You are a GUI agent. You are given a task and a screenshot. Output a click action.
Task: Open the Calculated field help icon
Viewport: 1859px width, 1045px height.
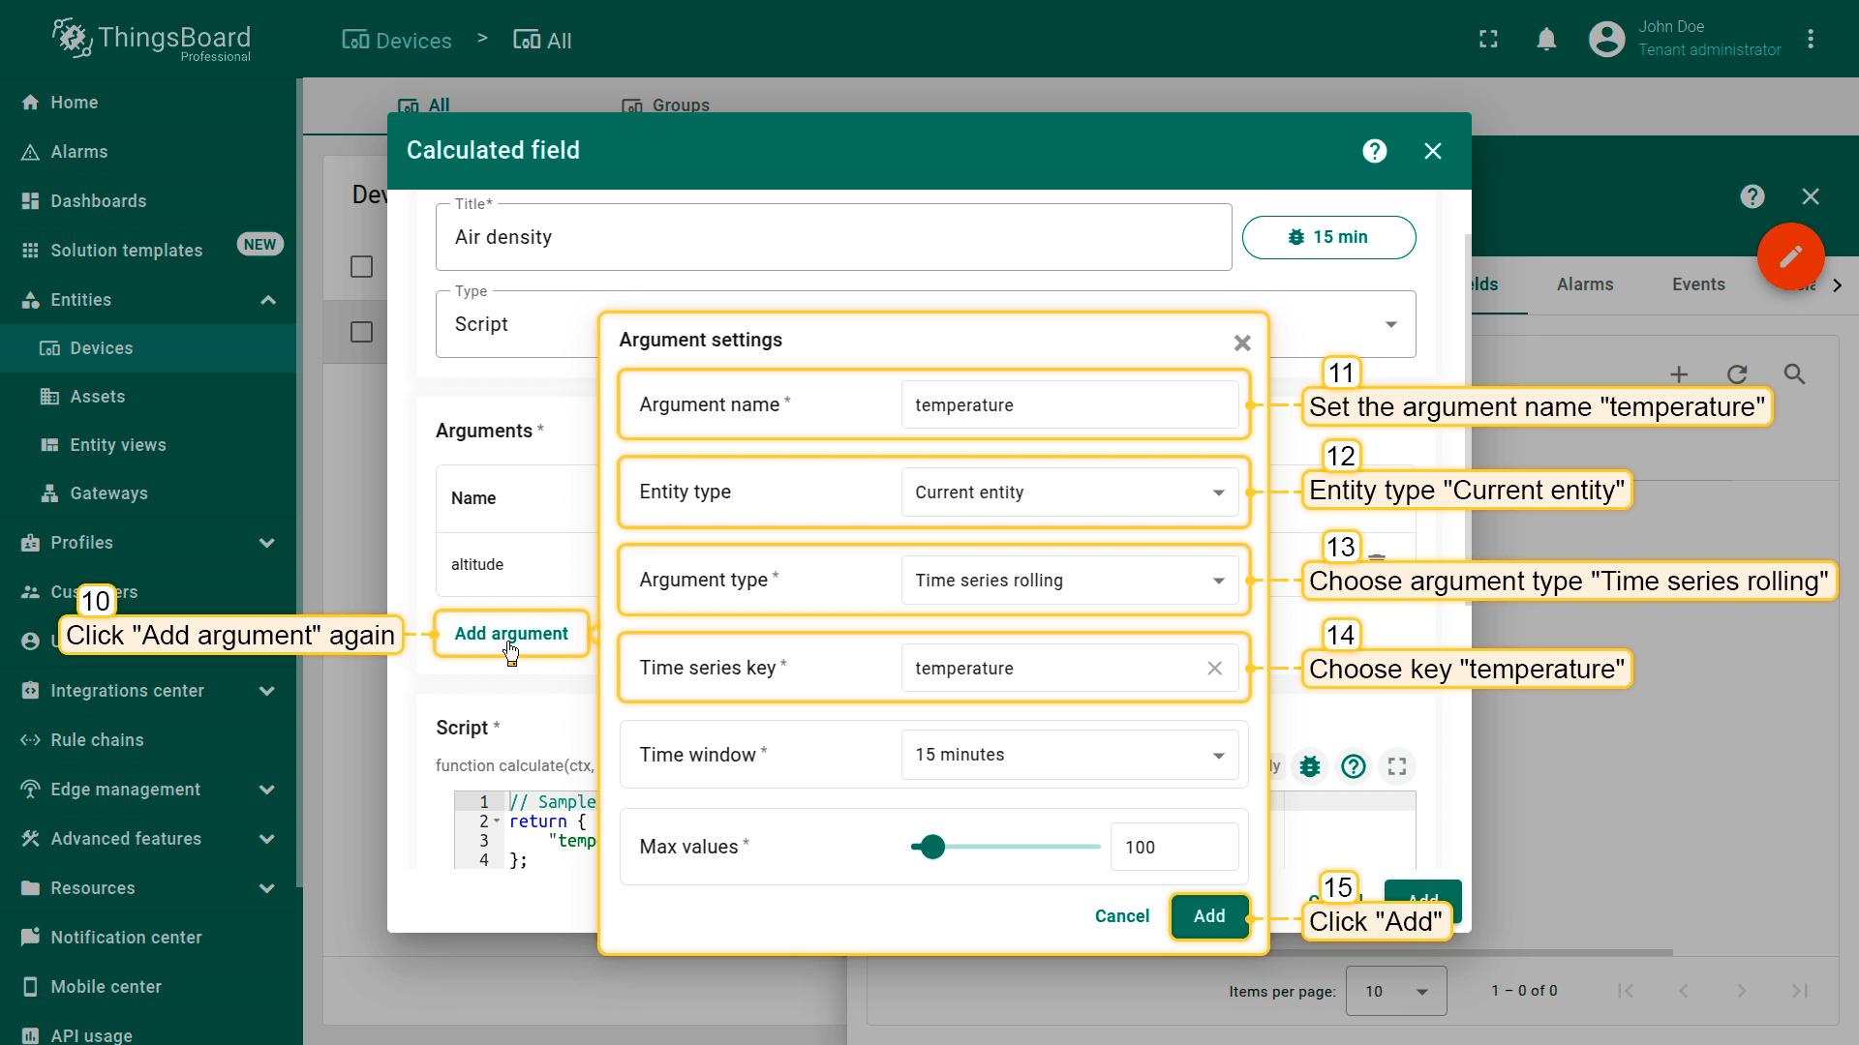(1374, 151)
